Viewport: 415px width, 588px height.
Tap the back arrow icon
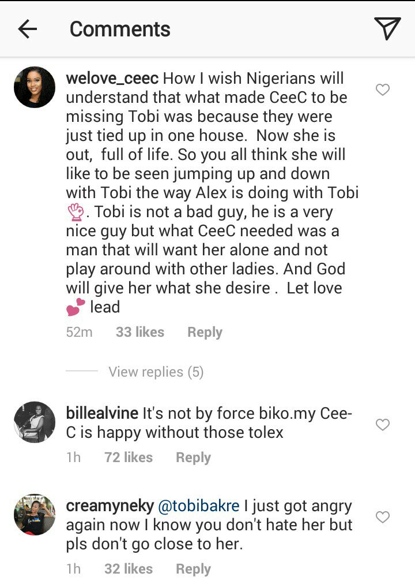pos(28,29)
